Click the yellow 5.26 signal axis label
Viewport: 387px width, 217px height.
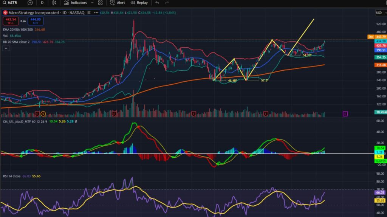380,157
